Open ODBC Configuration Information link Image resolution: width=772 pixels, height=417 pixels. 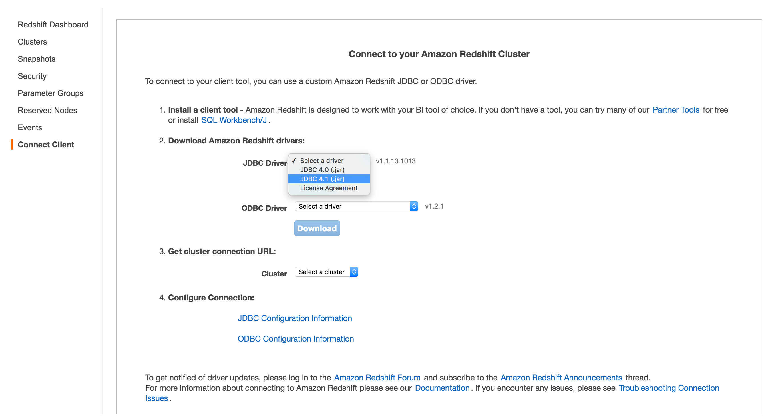(295, 339)
